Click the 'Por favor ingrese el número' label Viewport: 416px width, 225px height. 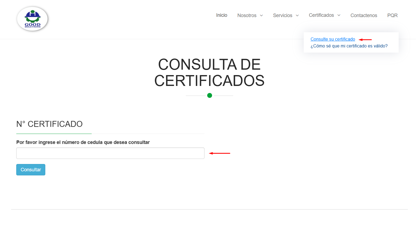83,142
